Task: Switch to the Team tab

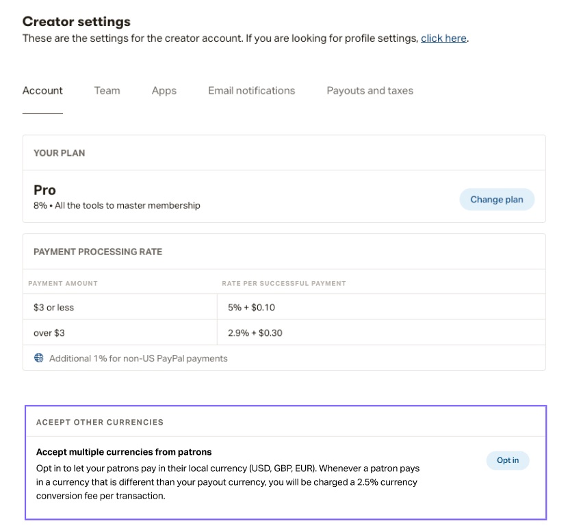Action: [107, 90]
